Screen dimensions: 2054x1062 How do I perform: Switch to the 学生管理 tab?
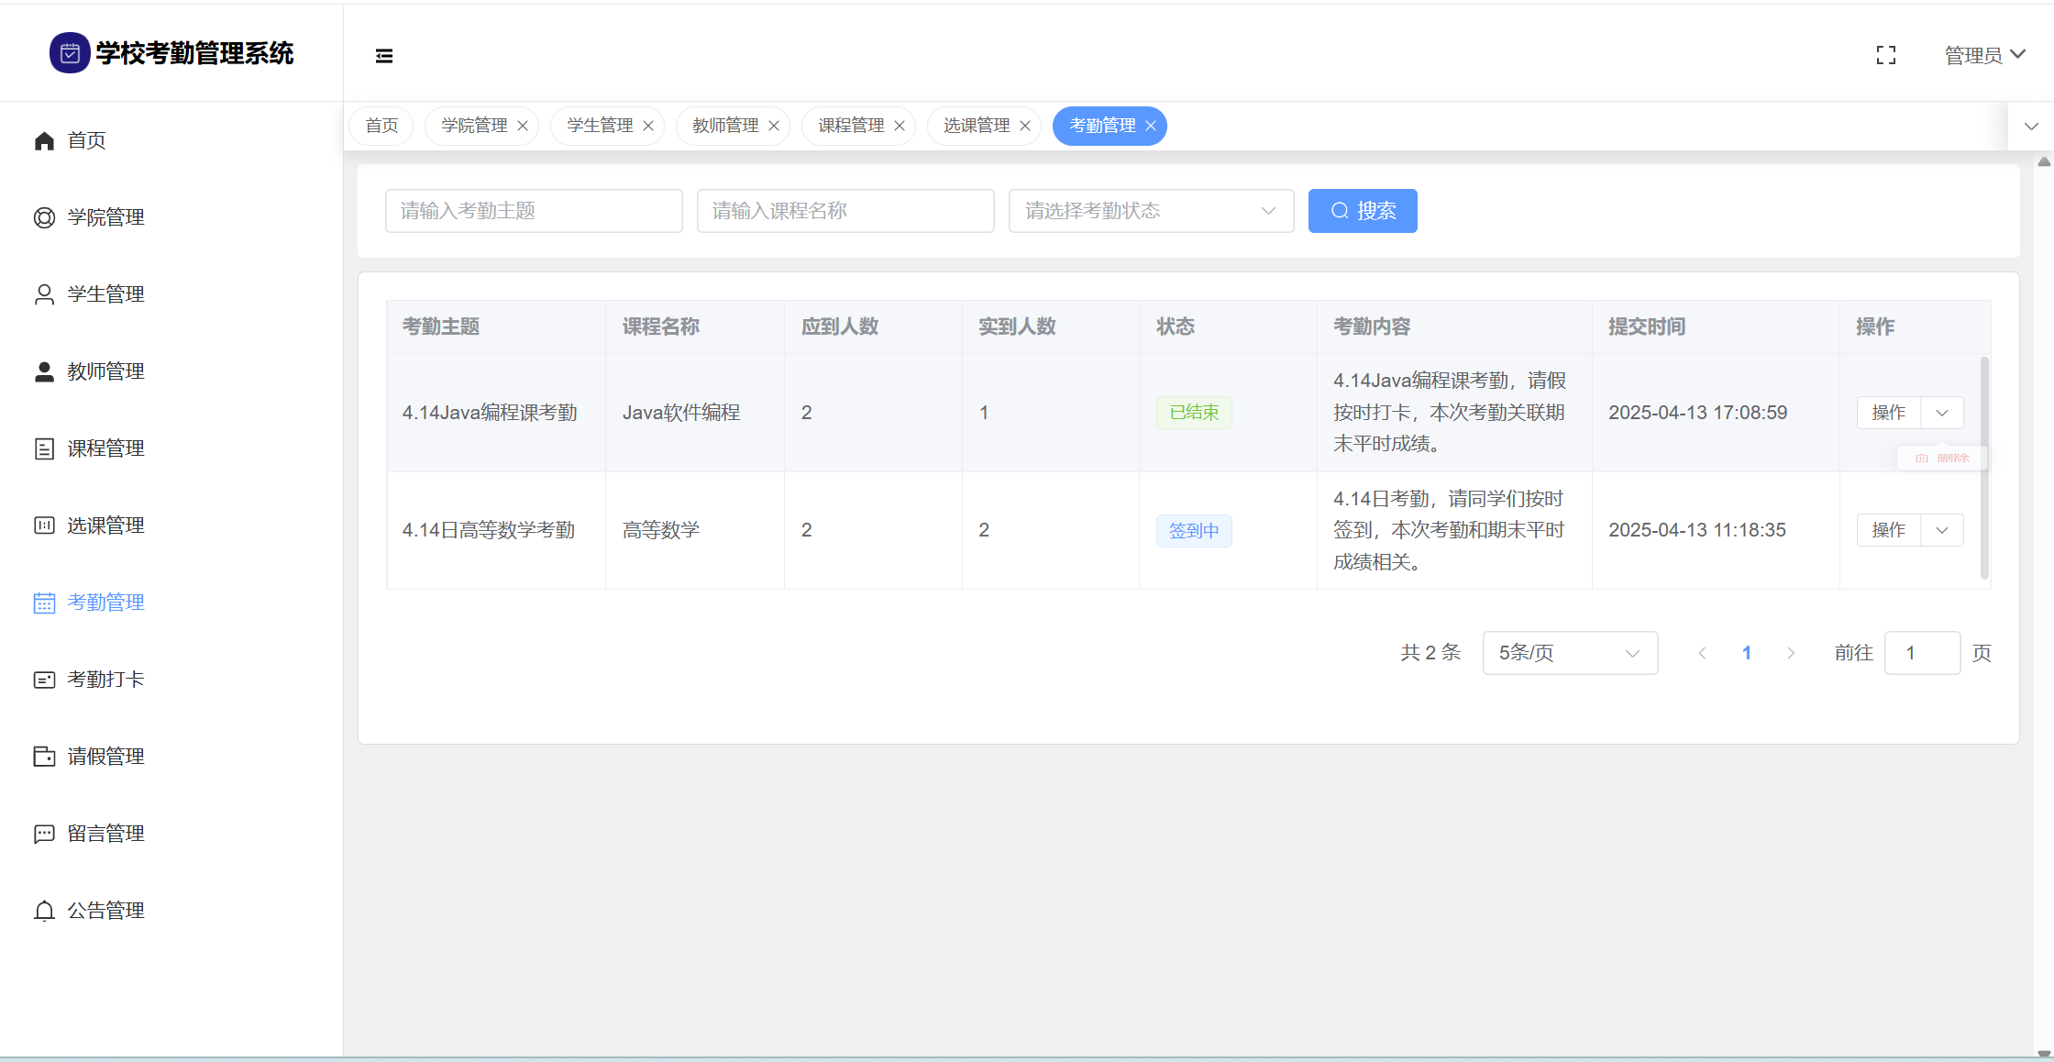[x=599, y=126]
